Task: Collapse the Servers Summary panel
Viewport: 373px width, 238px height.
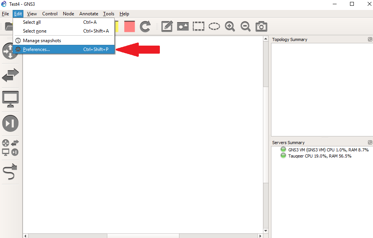Action: [x=370, y=142]
